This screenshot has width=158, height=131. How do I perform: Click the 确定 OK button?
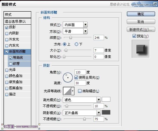[x=141, y=14]
